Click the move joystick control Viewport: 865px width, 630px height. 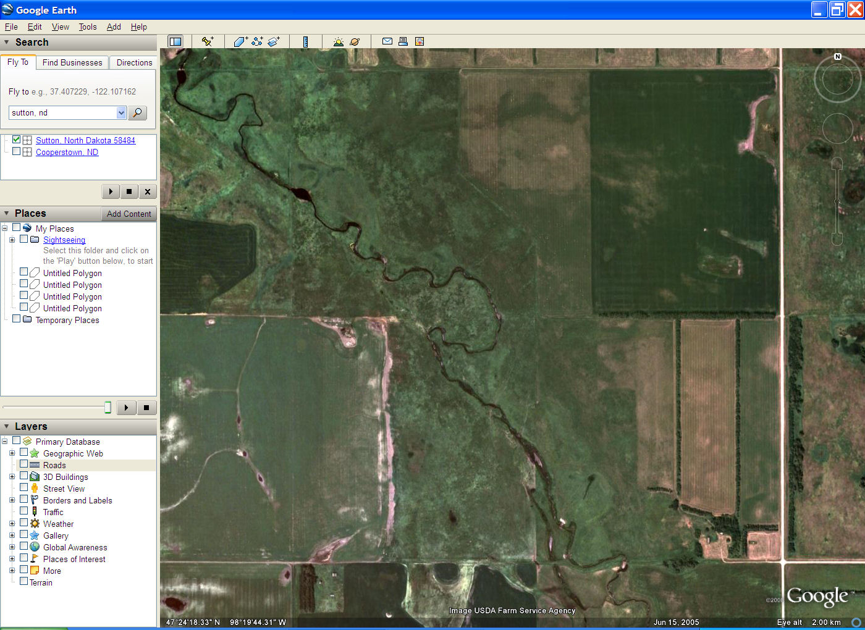pyautogui.click(x=838, y=128)
